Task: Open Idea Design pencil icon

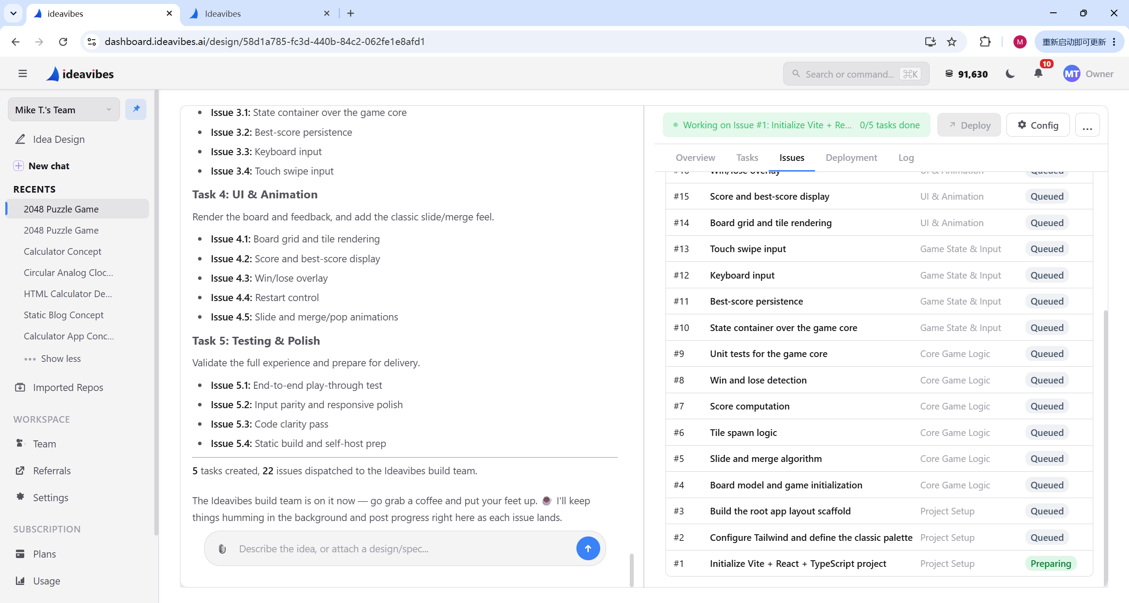Action: [x=20, y=139]
